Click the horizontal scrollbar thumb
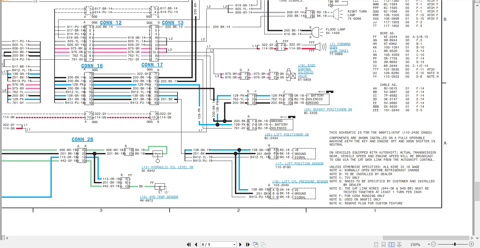Screen dimensions: 480x248 [426, 238]
